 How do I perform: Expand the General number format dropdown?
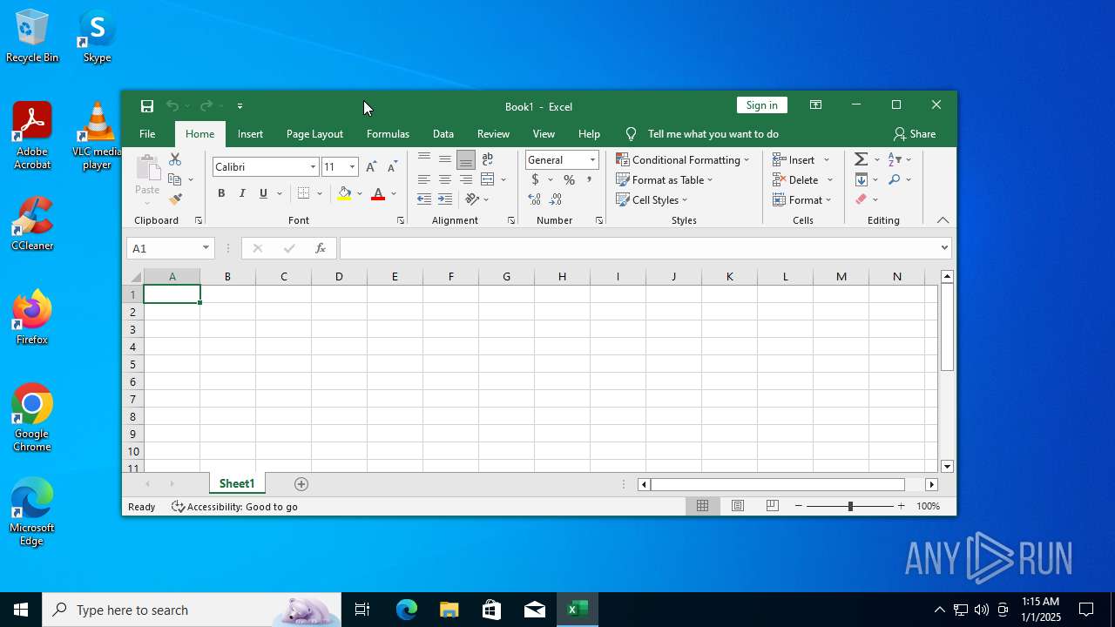coord(592,160)
